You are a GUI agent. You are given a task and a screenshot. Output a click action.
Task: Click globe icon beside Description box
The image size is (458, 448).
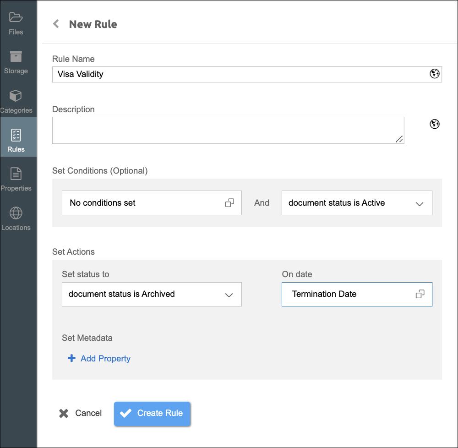(435, 124)
